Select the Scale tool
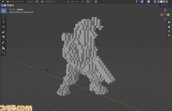This screenshot has width=172, height=111. click(3, 32)
